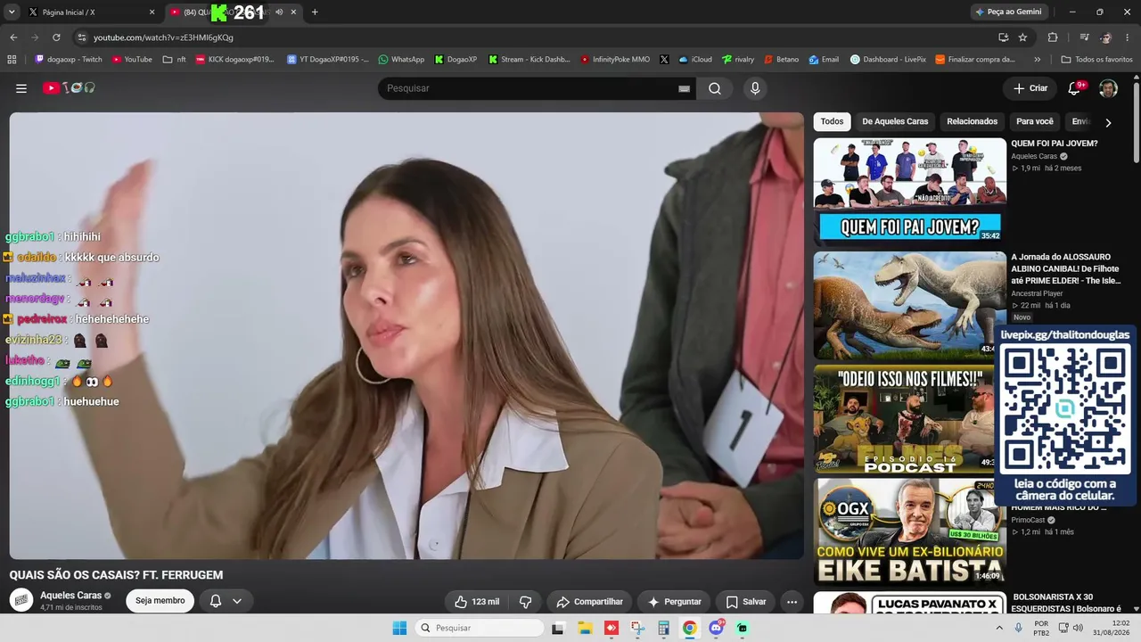Open the ALOSSAURO ALBINO dinosaur thumbnail
The height and width of the screenshot is (642, 1141).
click(909, 303)
